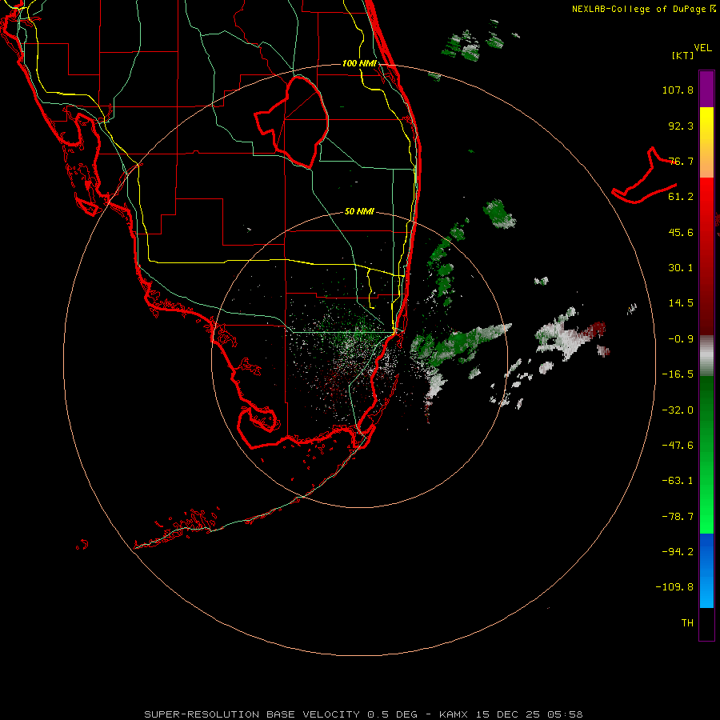The width and height of the screenshot is (720, 720).
Task: Select the 14.5 velocity scale value
Action: tap(681, 303)
